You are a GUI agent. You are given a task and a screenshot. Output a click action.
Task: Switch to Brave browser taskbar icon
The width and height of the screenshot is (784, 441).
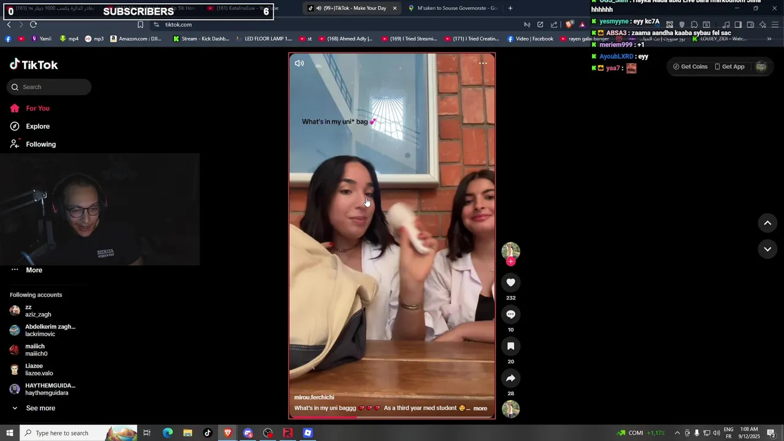[228, 433]
